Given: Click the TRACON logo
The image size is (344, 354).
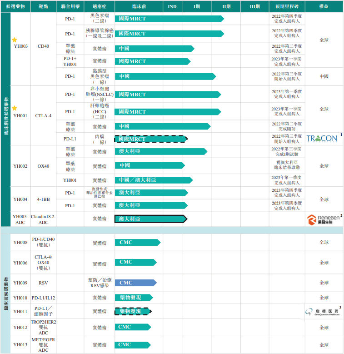Looking at the screenshot, I should pos(322,138).
